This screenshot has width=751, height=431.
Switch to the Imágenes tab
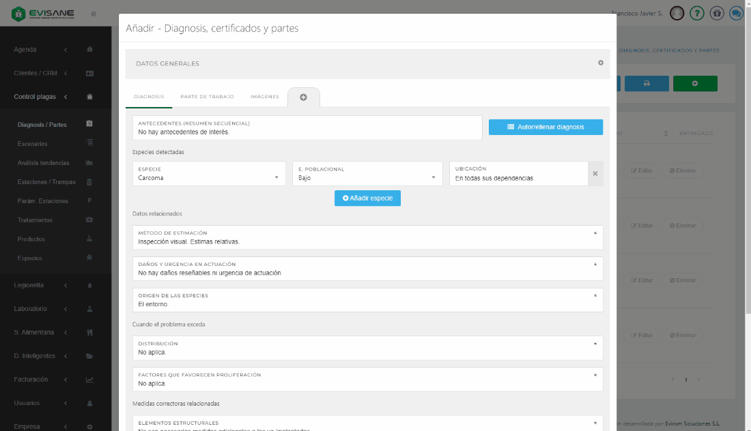tap(264, 97)
